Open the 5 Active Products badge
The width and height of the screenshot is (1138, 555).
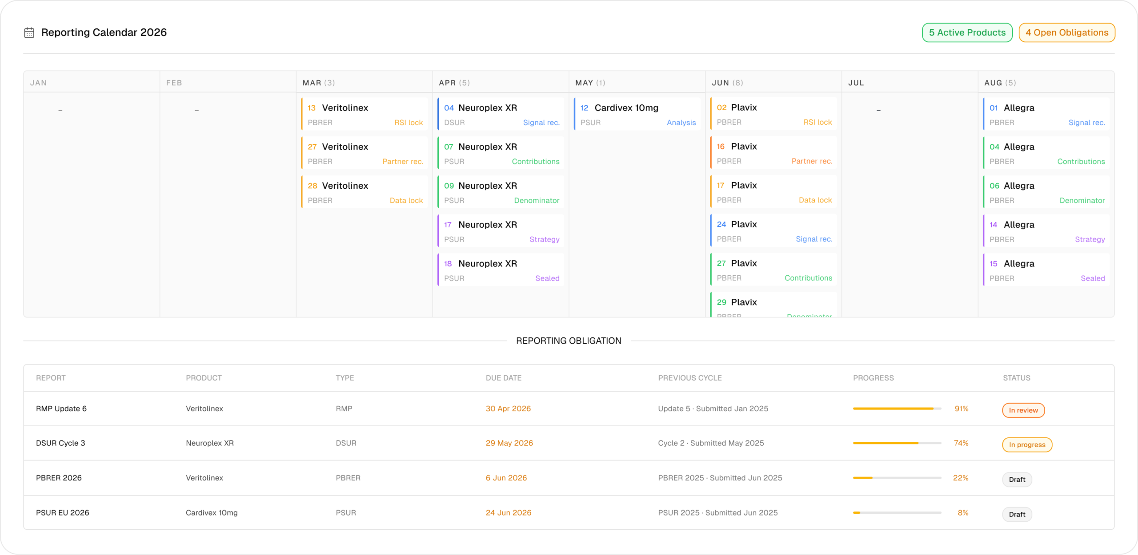[967, 32]
